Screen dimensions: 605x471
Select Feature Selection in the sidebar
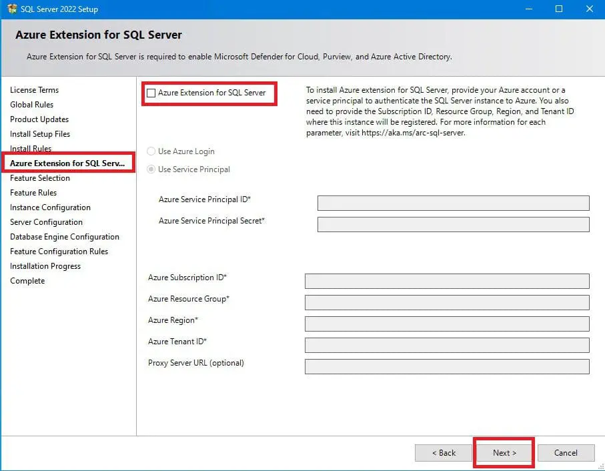[x=39, y=178]
